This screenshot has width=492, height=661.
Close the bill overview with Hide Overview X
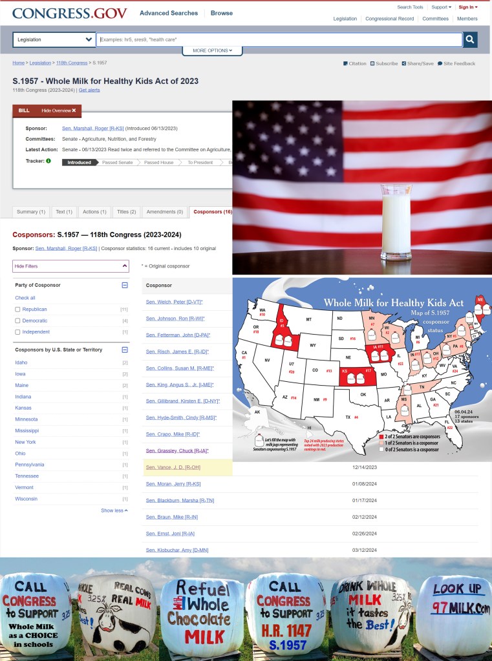tap(58, 110)
